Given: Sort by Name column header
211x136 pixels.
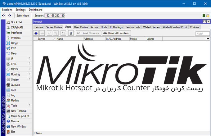Looking at the screenshot, I should coord(70,39).
